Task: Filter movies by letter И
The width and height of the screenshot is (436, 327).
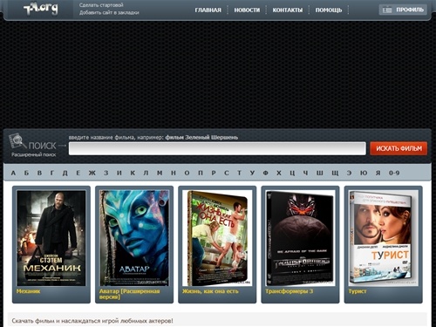Action: click(119, 173)
